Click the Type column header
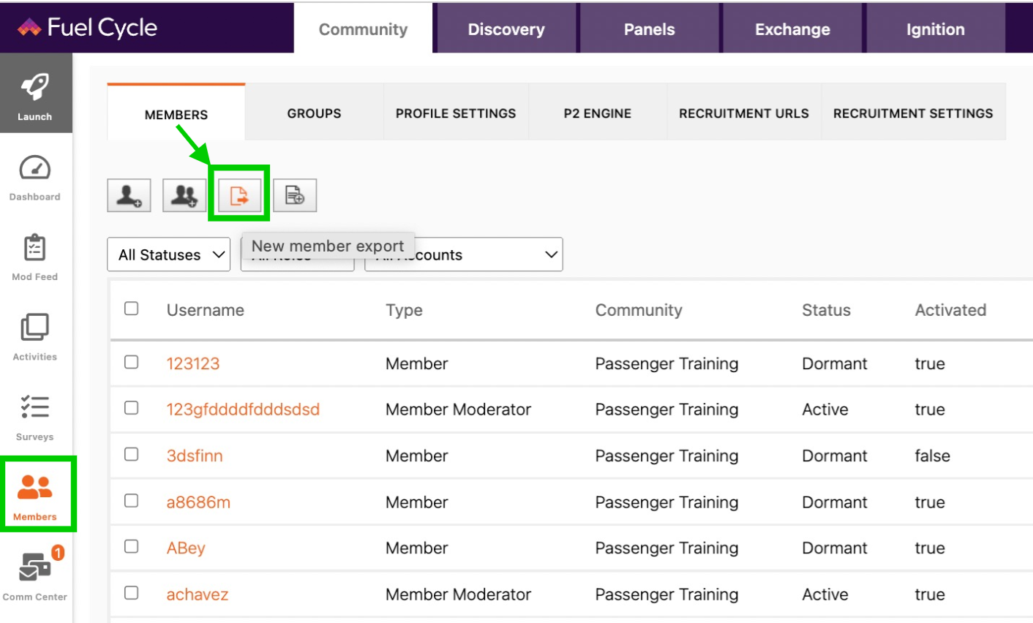This screenshot has width=1033, height=623. pos(404,310)
